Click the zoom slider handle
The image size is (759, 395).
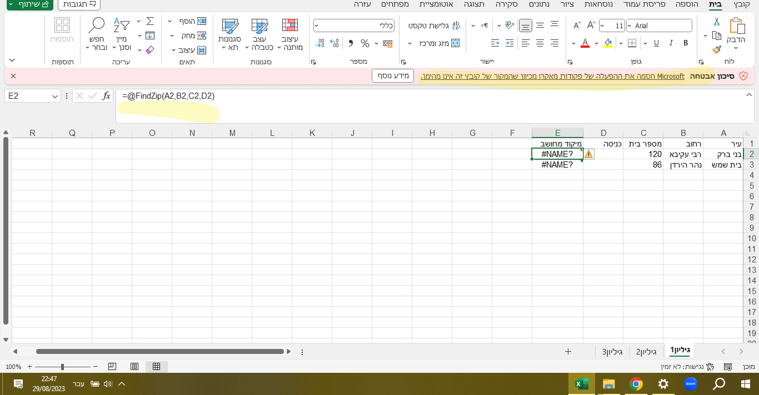[62, 367]
